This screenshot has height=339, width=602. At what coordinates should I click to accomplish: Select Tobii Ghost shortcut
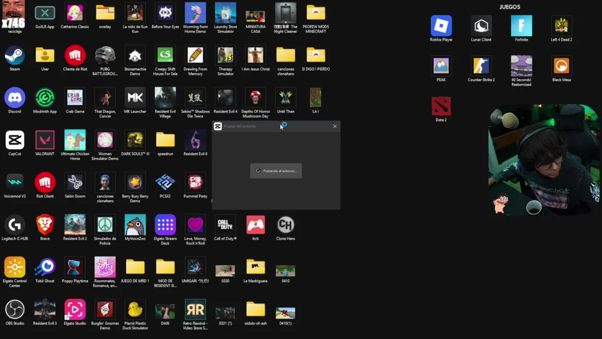coord(45,267)
